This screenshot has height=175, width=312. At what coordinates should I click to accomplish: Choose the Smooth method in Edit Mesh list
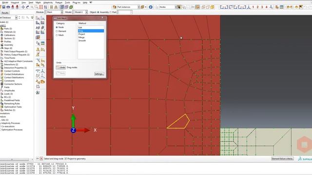[91, 41]
